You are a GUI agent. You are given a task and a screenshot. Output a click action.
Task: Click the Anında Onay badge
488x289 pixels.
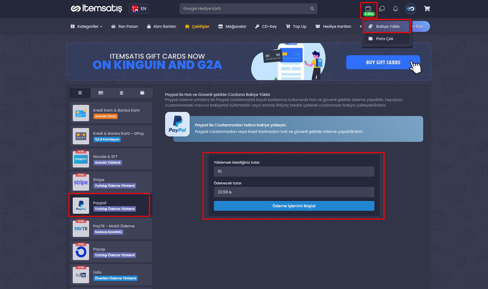(x=106, y=116)
